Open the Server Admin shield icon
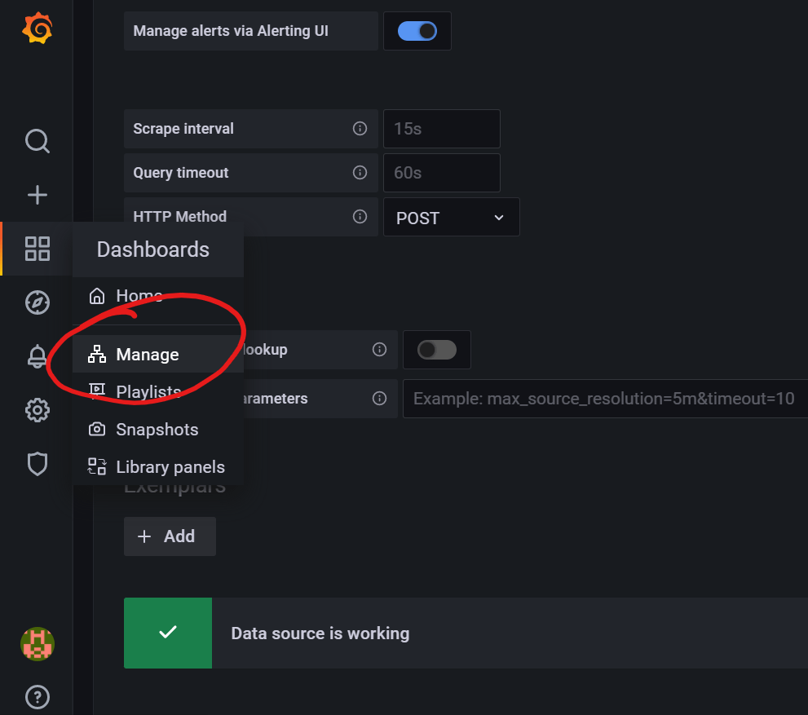Viewport: 808px width, 715px height. [x=38, y=464]
